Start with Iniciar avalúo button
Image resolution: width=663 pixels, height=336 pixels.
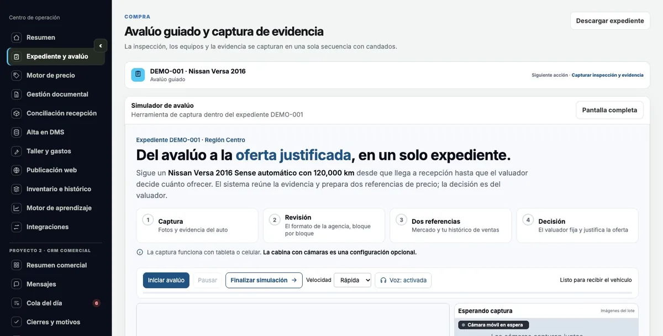tap(166, 280)
